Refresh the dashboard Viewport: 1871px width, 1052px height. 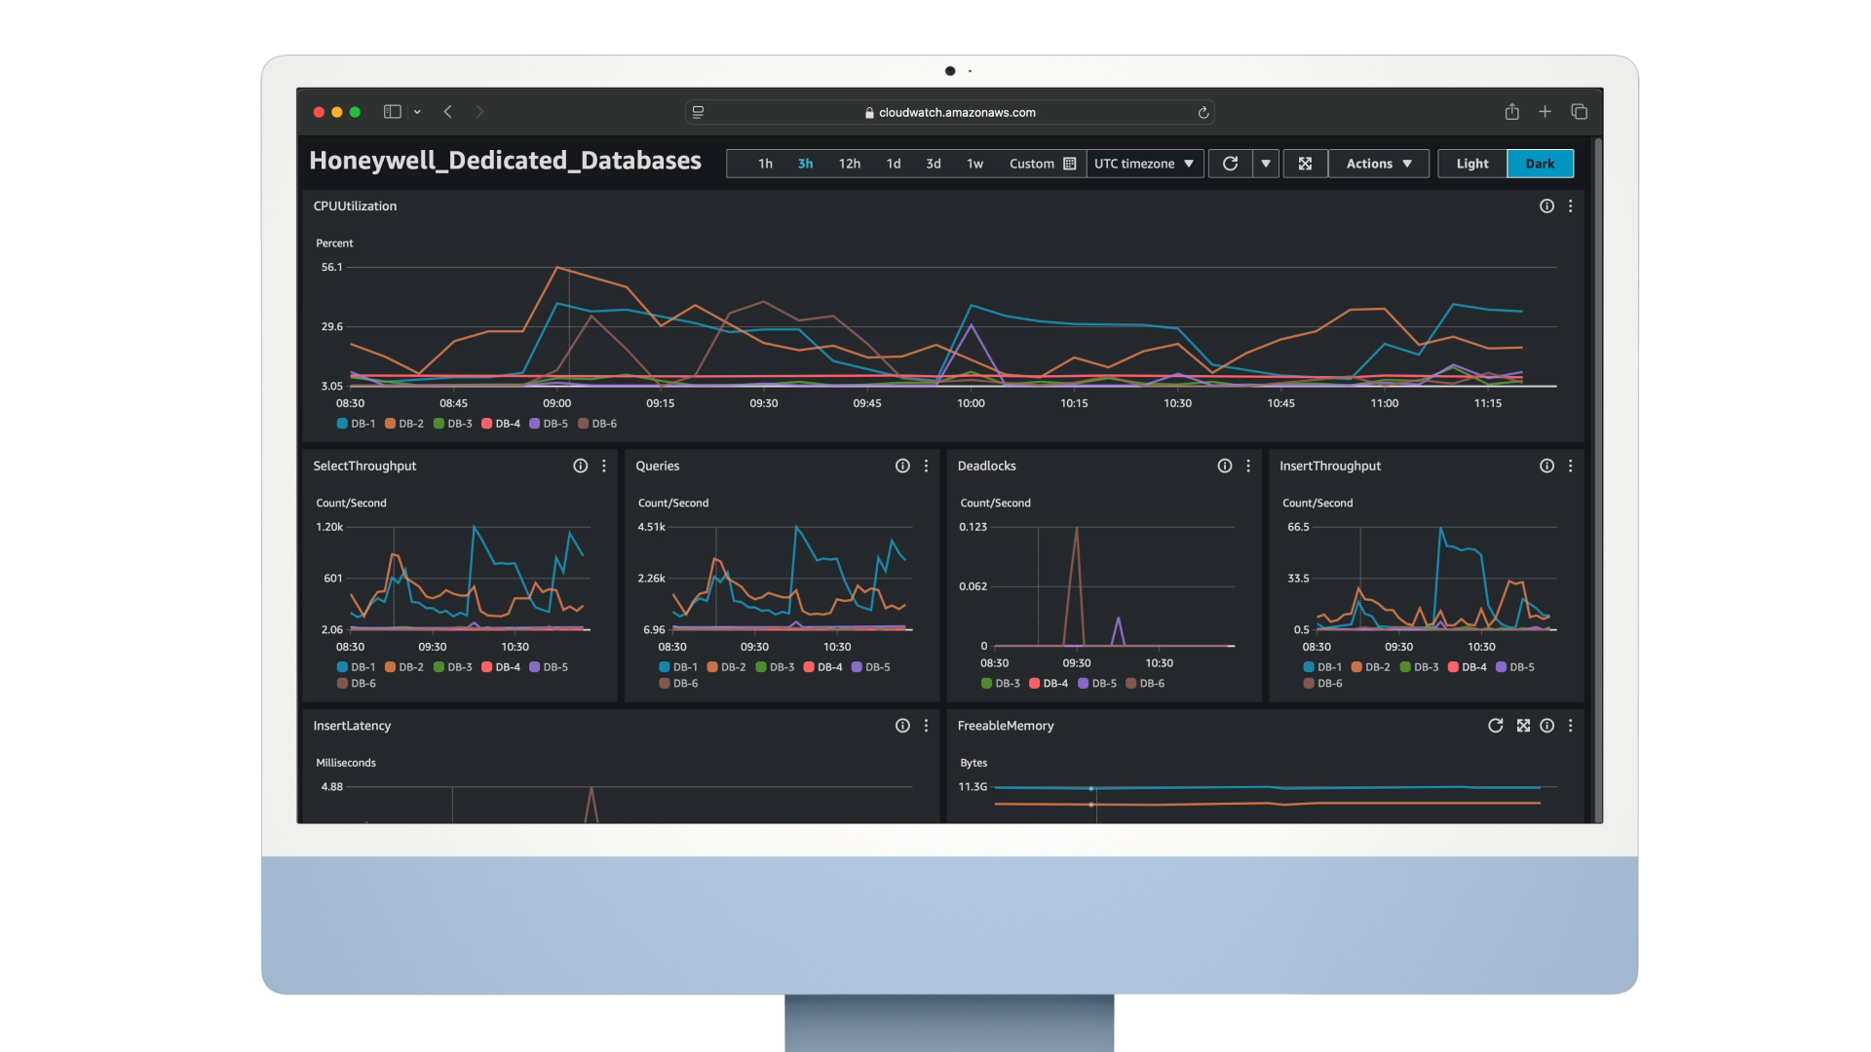pyautogui.click(x=1230, y=164)
